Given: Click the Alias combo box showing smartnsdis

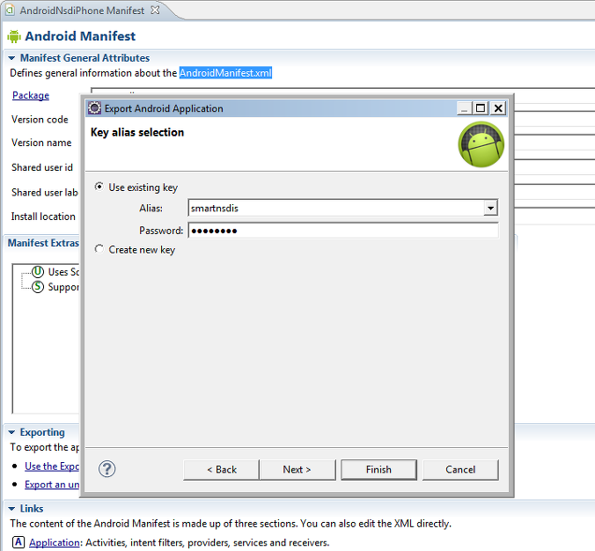Looking at the screenshot, I should click(x=342, y=208).
